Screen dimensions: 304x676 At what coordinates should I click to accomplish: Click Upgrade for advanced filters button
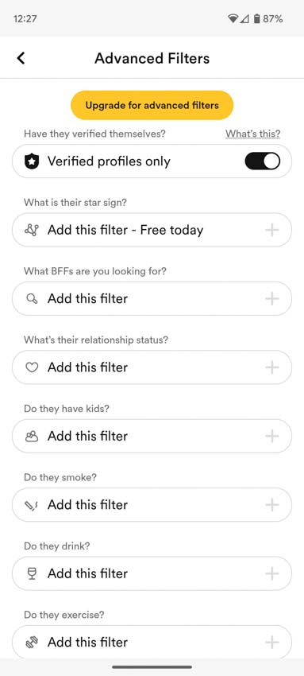[152, 105]
